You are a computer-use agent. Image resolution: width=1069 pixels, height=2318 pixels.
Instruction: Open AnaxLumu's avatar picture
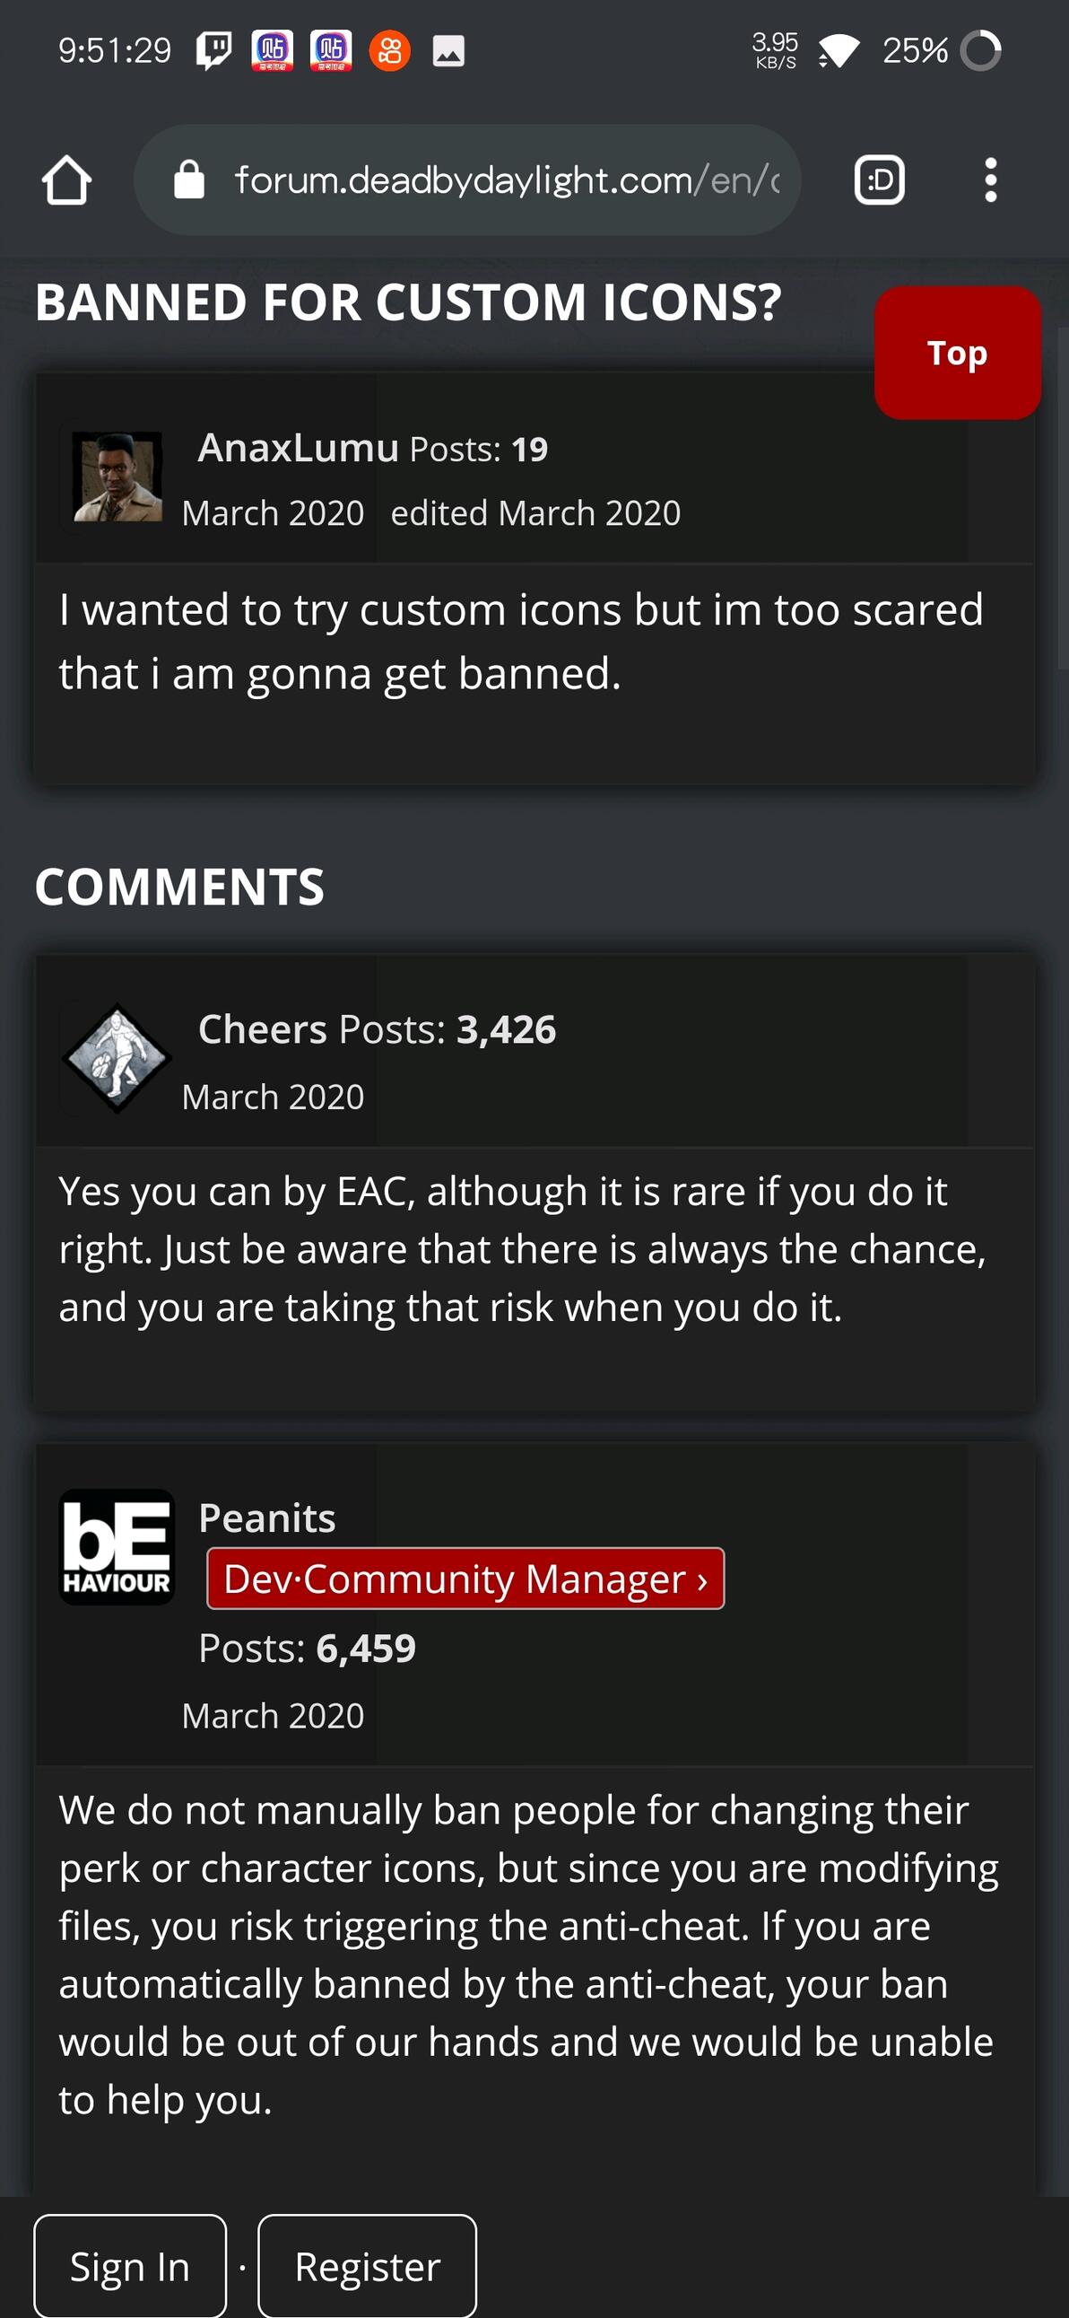(x=117, y=477)
